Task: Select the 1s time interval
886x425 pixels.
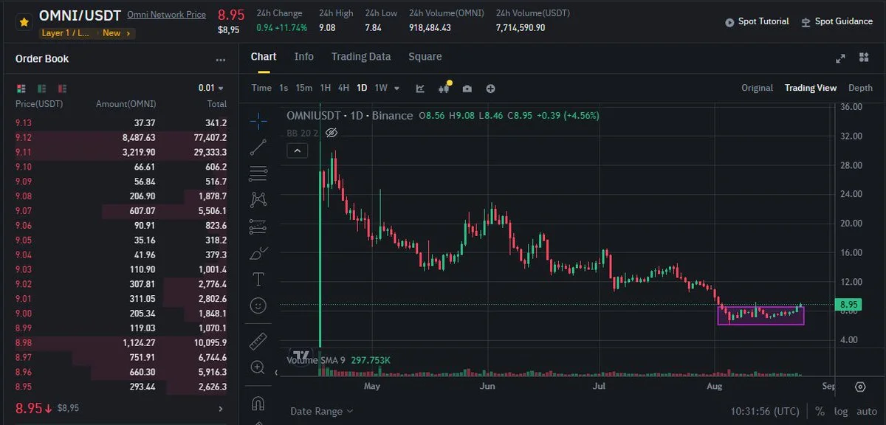Action: click(284, 88)
